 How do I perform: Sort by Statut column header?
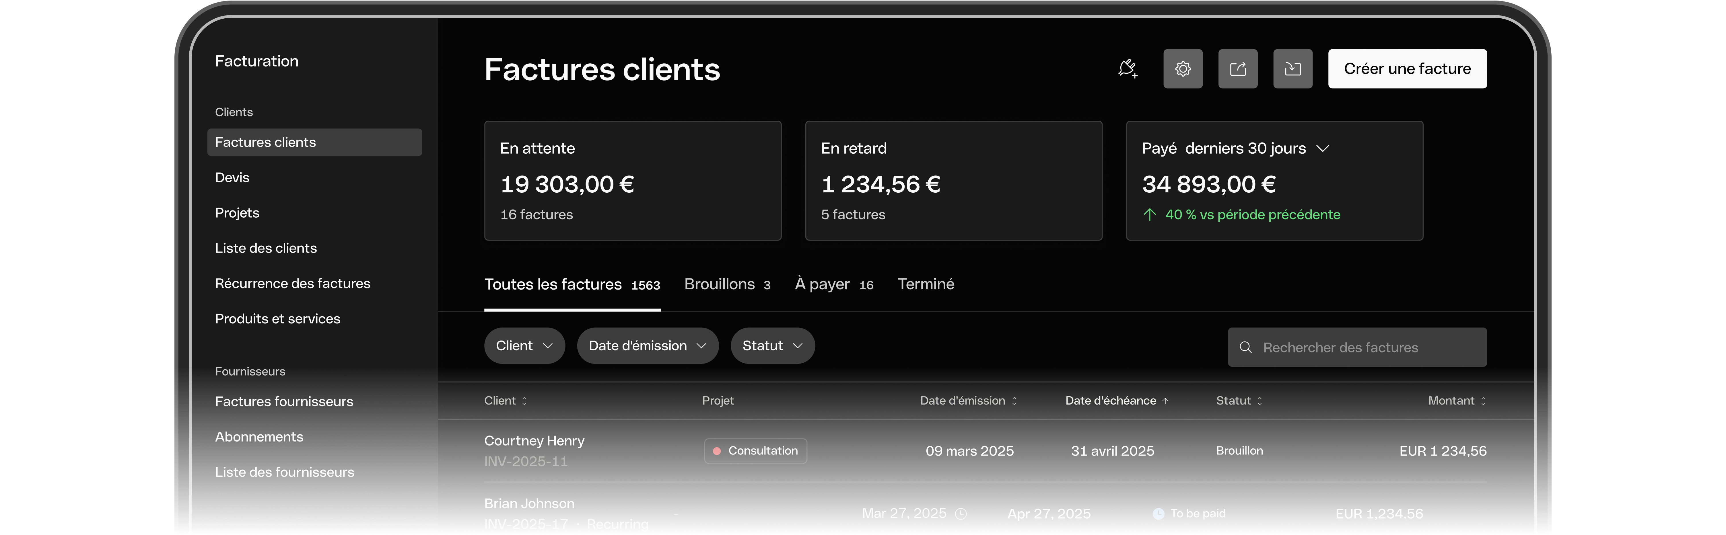(x=1239, y=401)
